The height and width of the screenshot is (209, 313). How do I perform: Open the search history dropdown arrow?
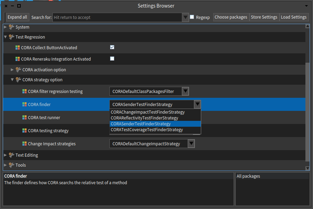pos(185,17)
